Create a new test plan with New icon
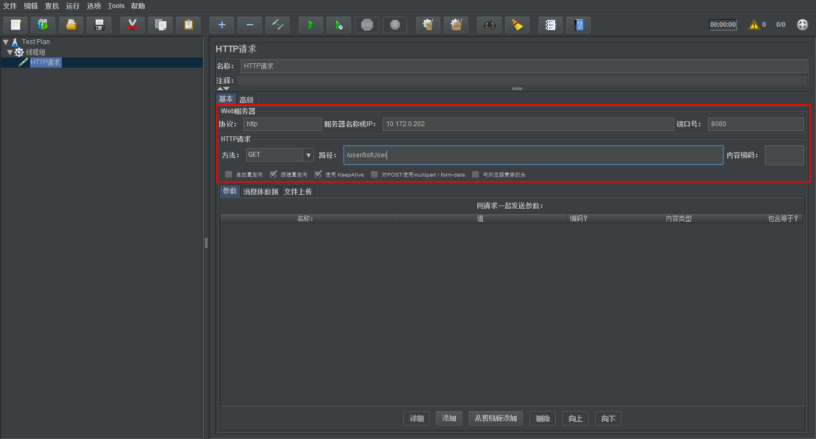The height and width of the screenshot is (439, 816). coord(16,25)
